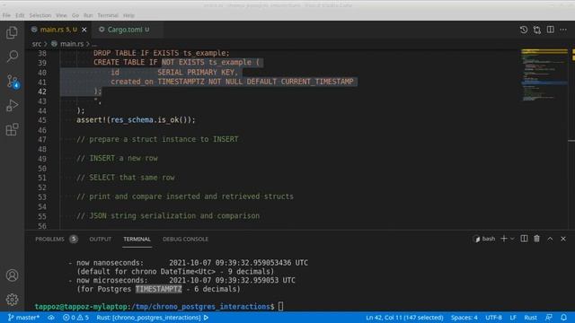
Task: Click the assert!(res_schema.is_ok()) line
Action: click(136, 120)
